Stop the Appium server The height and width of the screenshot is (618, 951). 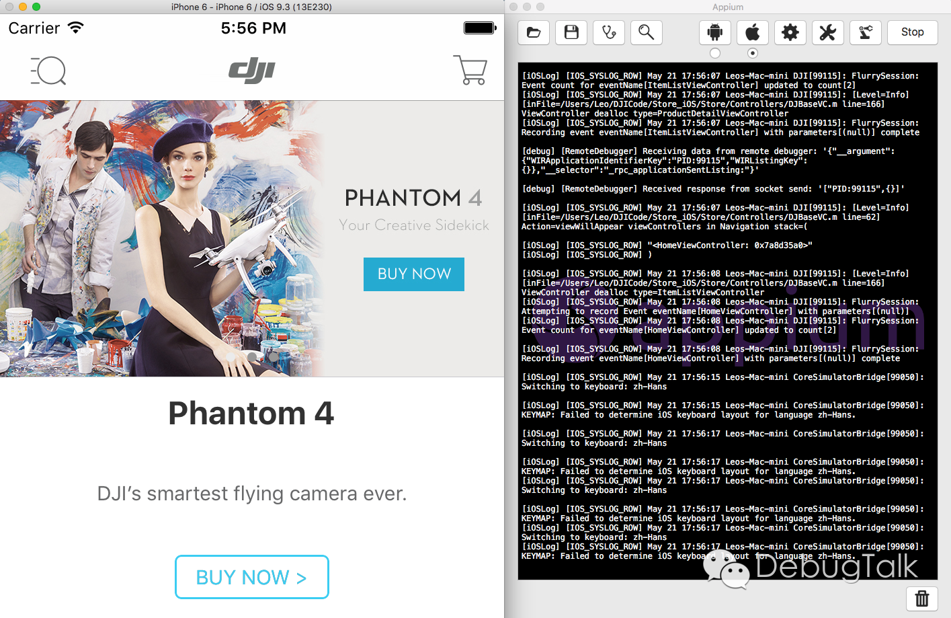click(912, 32)
